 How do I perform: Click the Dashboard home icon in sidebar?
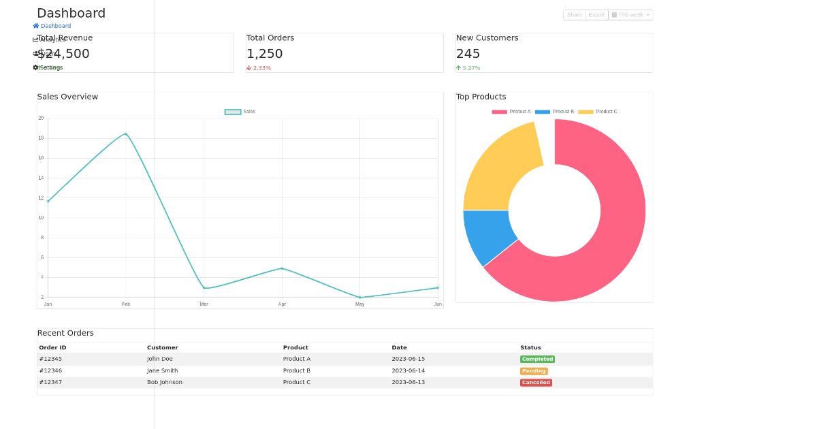[35, 26]
